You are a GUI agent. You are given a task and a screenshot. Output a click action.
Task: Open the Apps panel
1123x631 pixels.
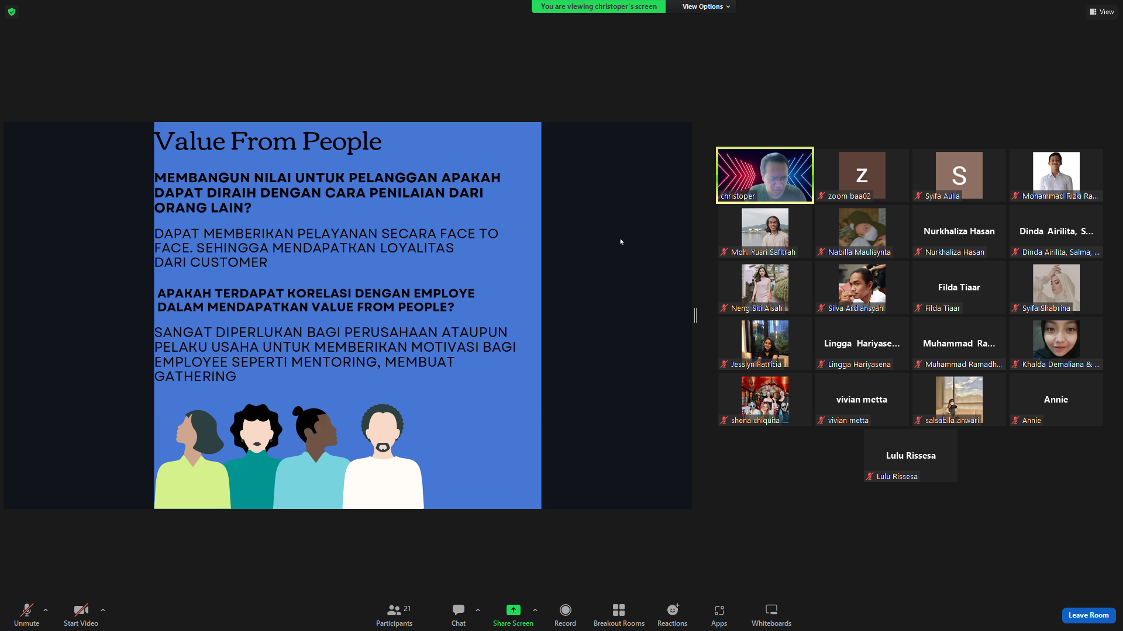(x=719, y=615)
